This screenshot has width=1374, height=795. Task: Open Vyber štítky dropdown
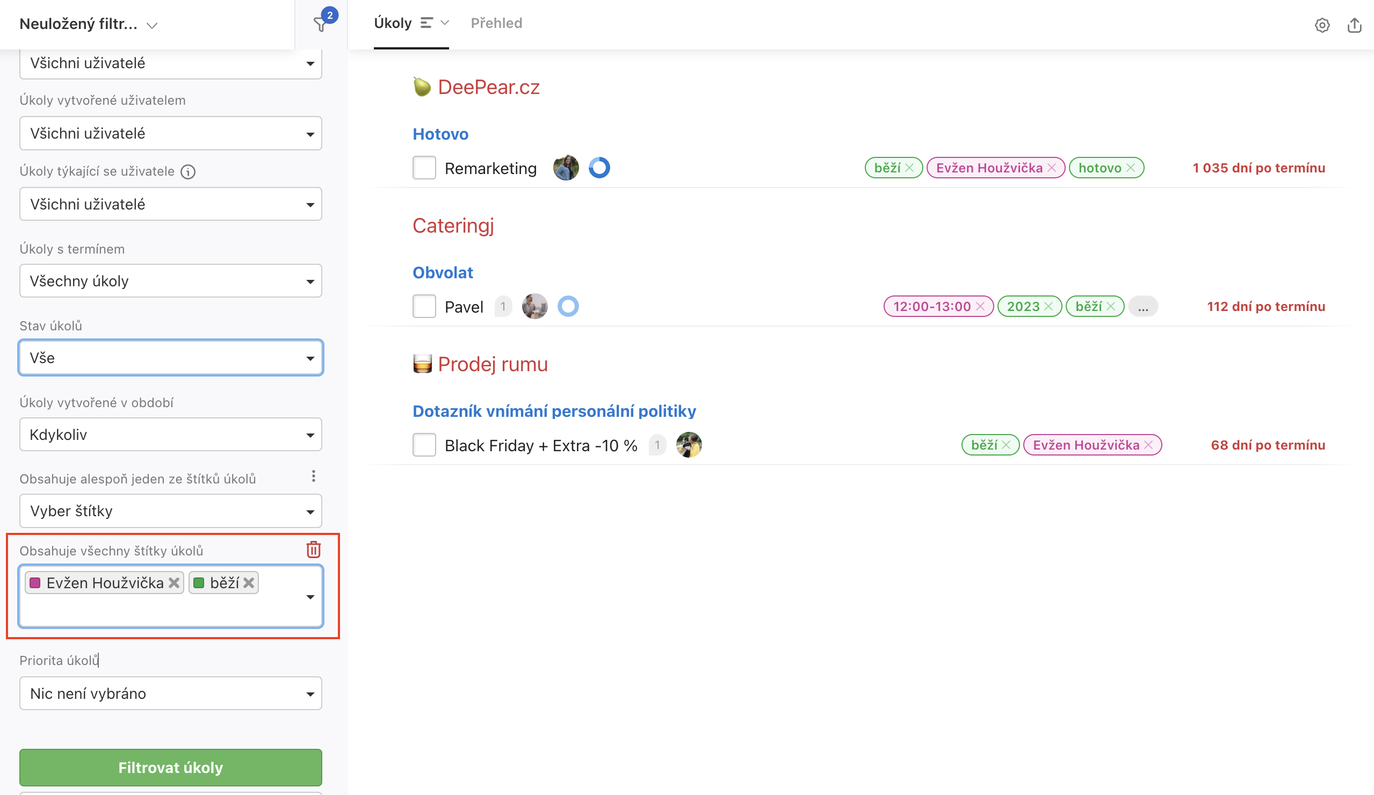pyautogui.click(x=171, y=511)
